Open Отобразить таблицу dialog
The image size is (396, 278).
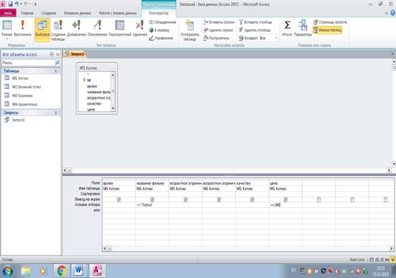pyautogui.click(x=190, y=30)
